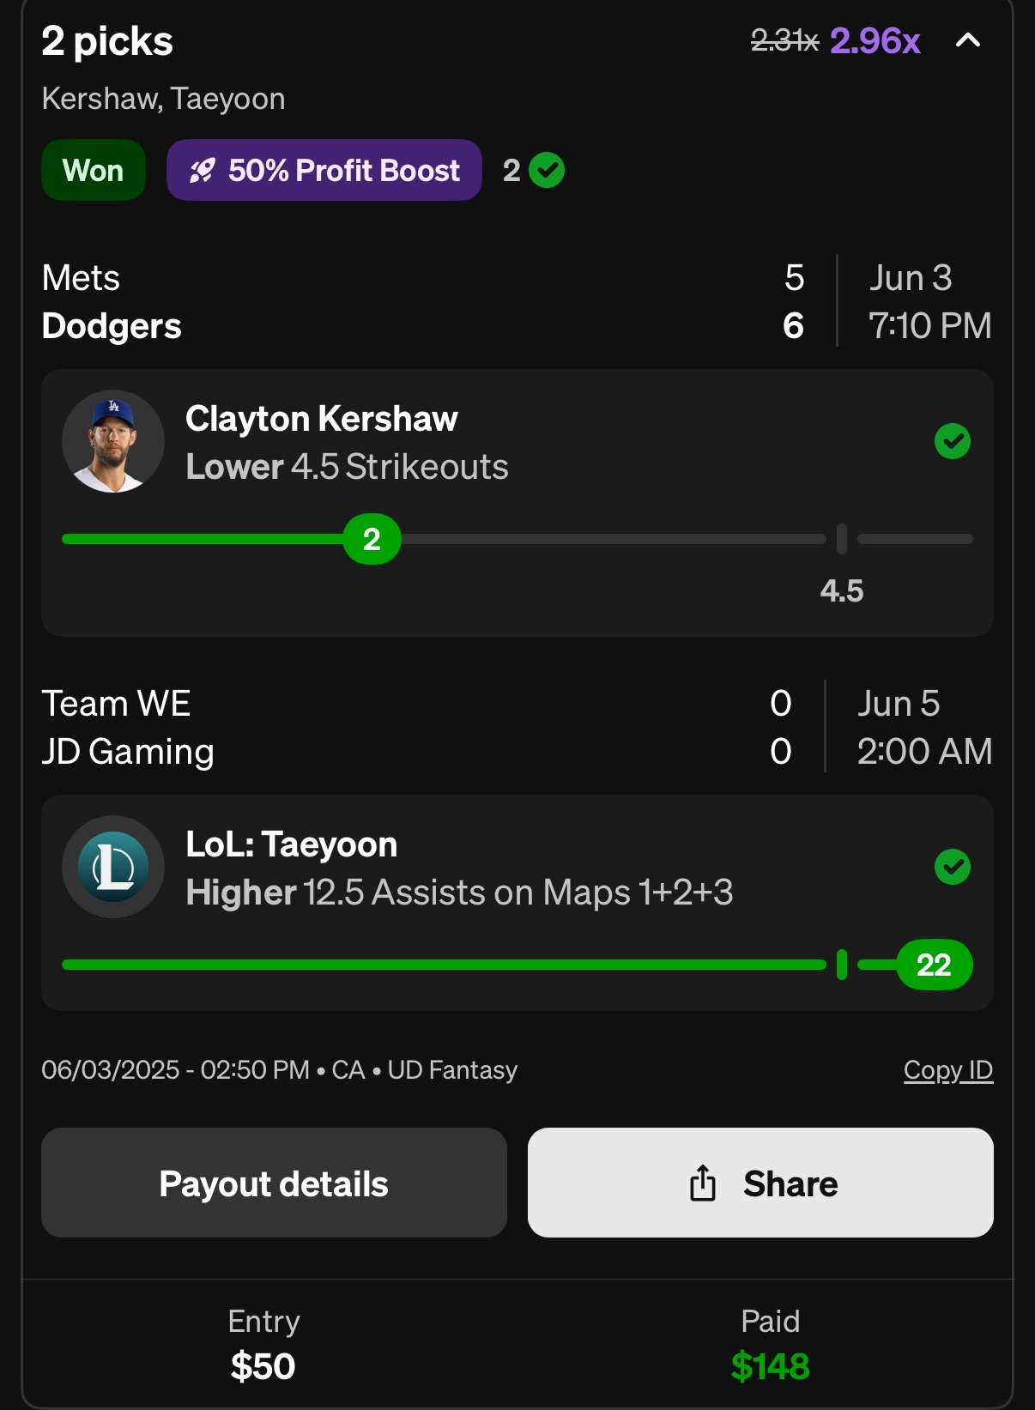Screen dimensions: 1035x1410
Task: Tap the 50% Profit Boost badge
Action: coord(324,171)
